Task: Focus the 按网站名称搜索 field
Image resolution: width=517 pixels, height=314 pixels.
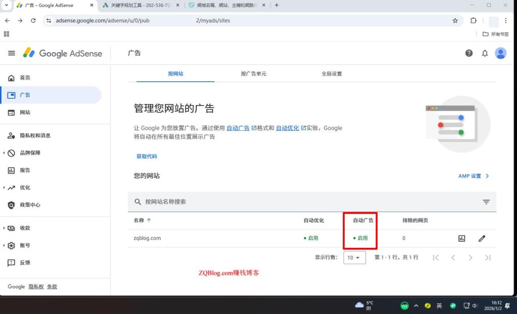Action: 312,202
